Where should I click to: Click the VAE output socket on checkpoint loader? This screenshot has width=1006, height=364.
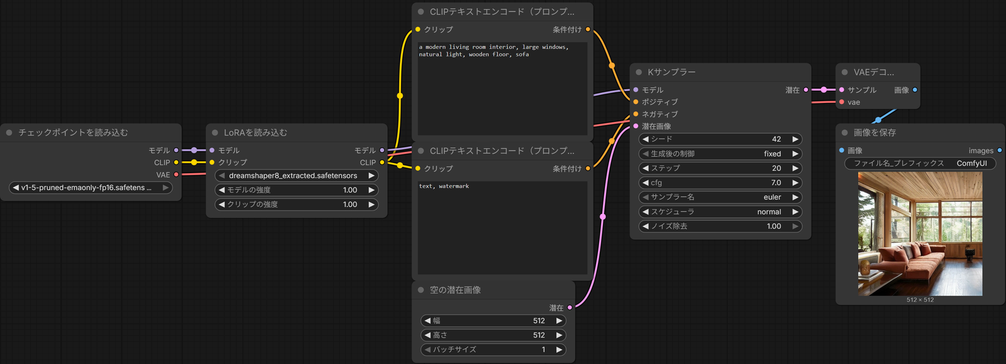tap(176, 174)
